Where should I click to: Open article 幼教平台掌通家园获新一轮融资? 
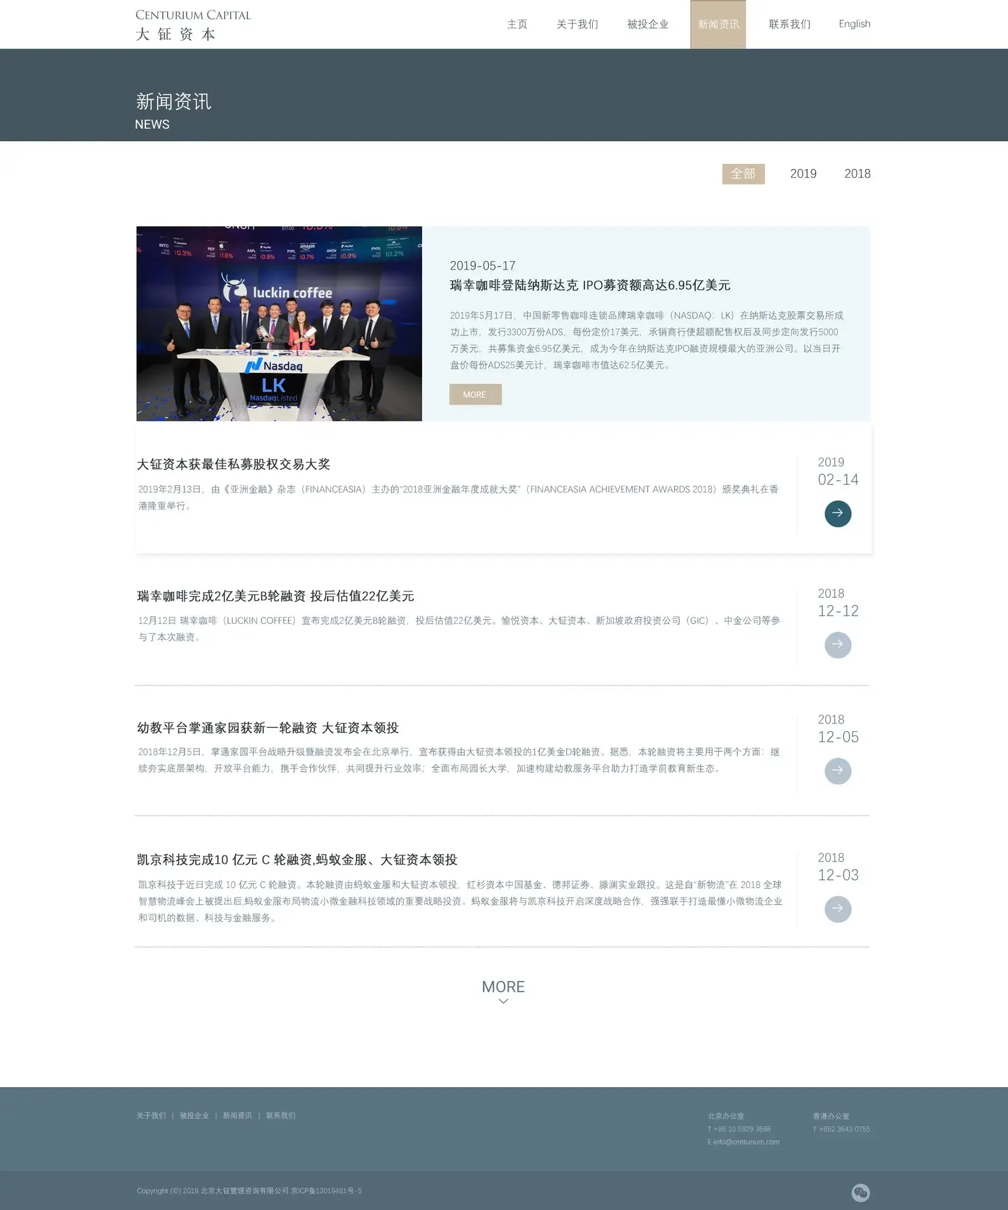pos(268,728)
